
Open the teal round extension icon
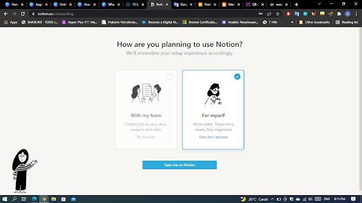tap(305, 14)
